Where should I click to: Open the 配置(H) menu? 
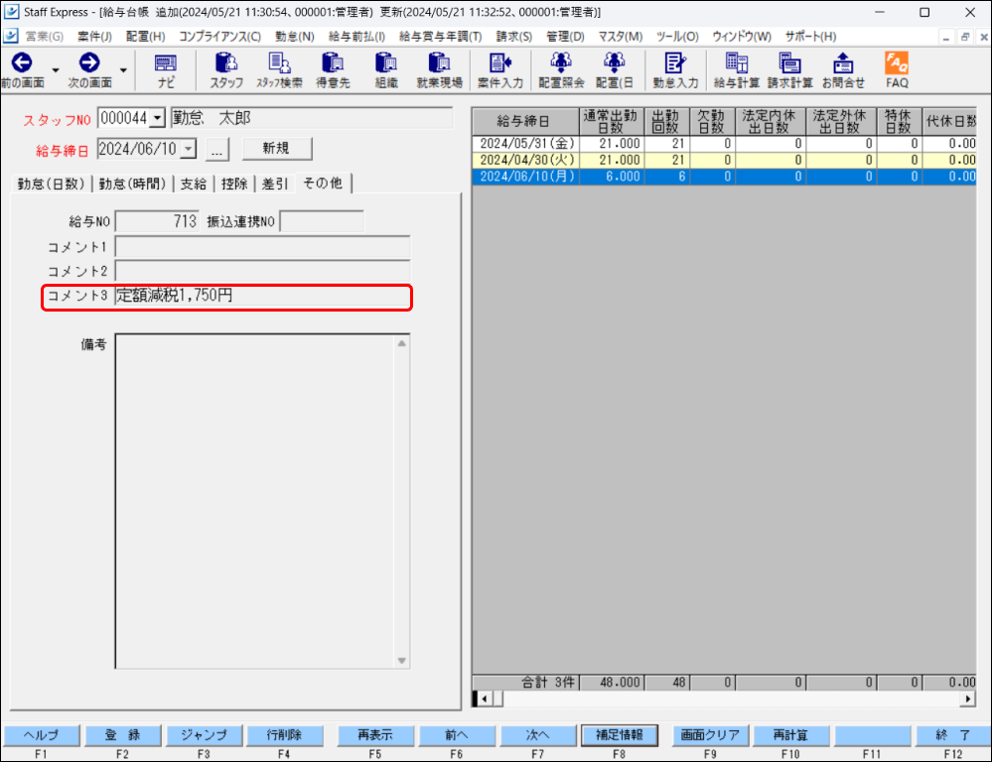146,37
